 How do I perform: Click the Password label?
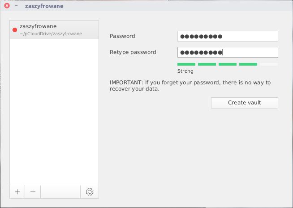click(122, 36)
